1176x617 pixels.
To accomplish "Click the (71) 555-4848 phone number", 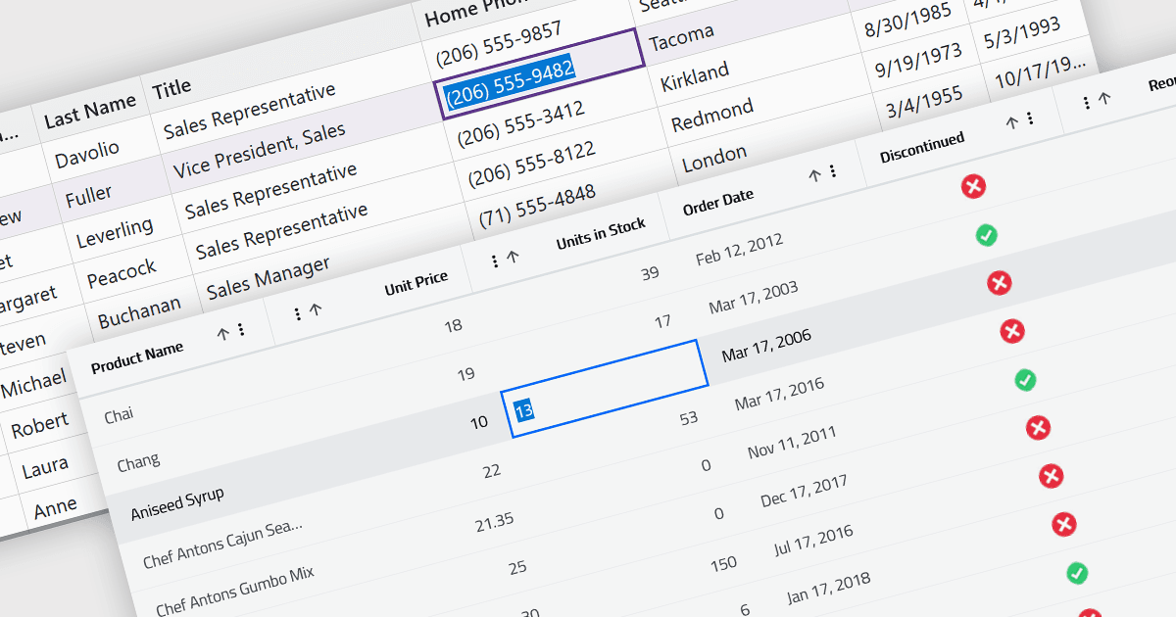I will (x=537, y=208).
